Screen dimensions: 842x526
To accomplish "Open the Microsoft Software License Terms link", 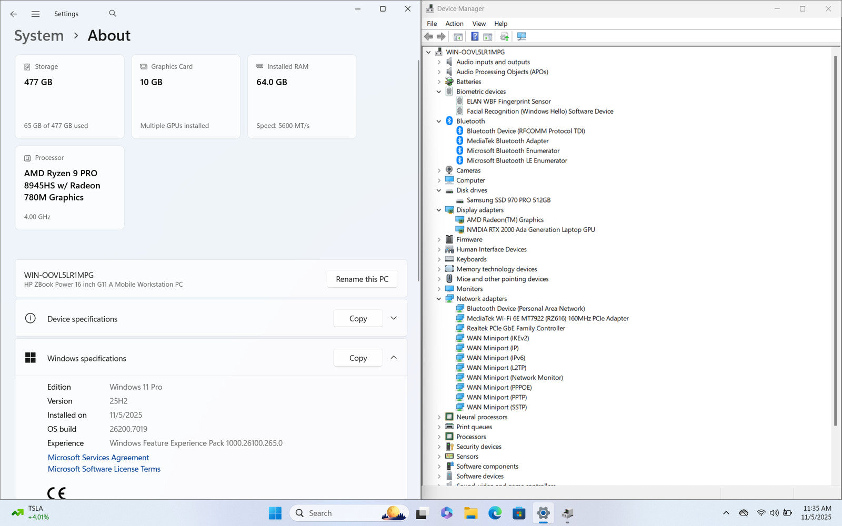I will [104, 469].
